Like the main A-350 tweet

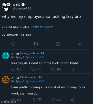(58, 44)
